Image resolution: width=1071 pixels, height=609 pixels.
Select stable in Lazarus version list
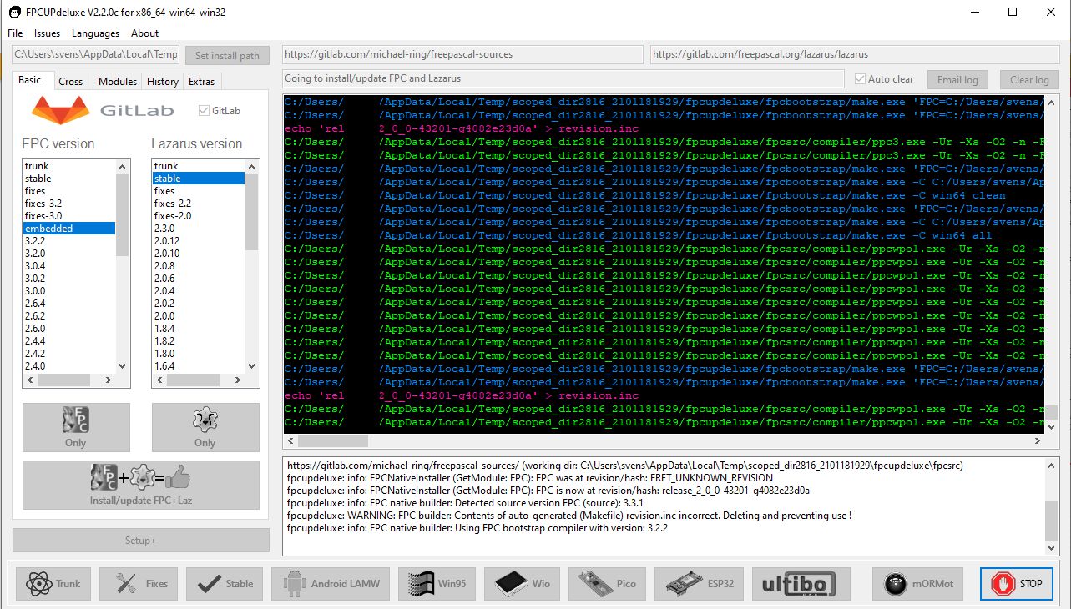point(199,179)
